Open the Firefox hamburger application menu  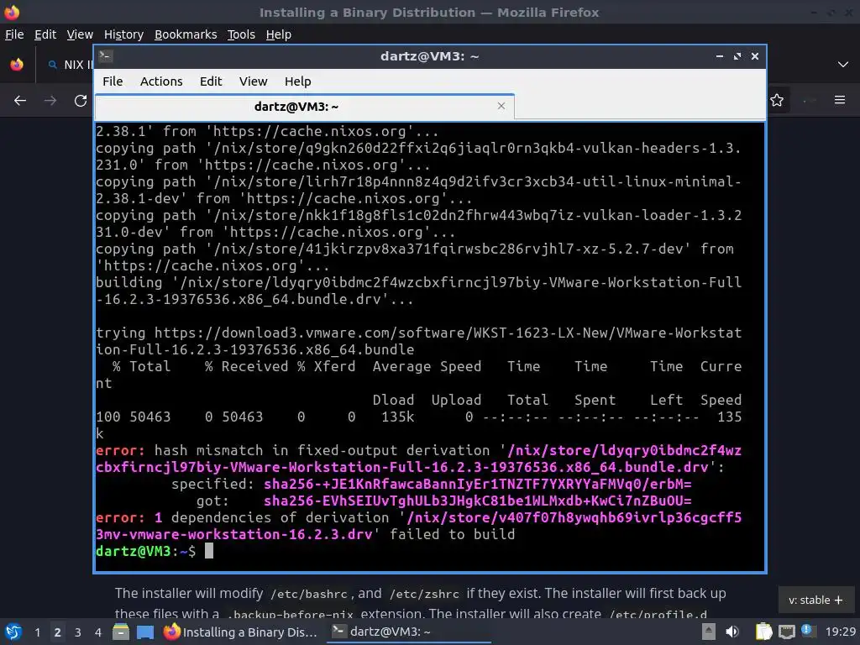pyautogui.click(x=840, y=100)
